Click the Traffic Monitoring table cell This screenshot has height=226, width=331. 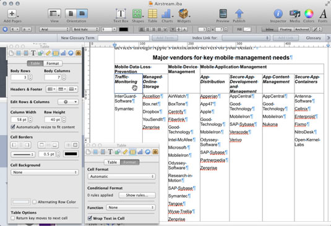coord(128,83)
